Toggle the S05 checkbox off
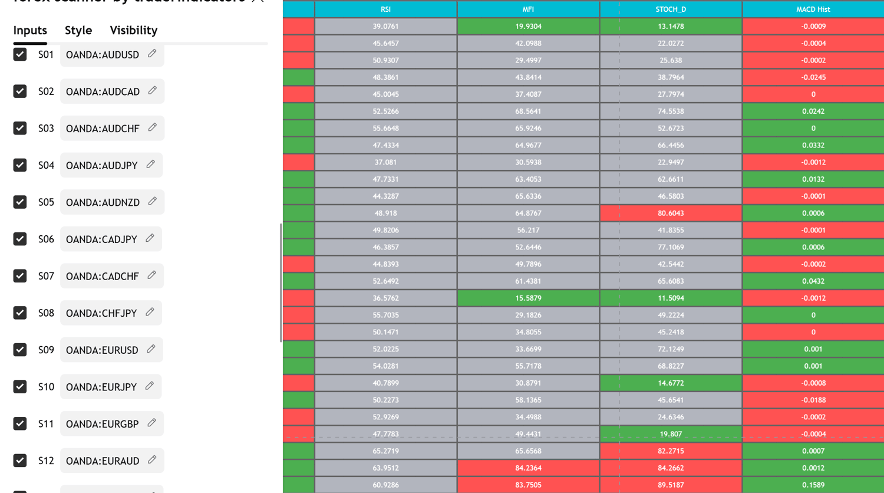 [20, 202]
